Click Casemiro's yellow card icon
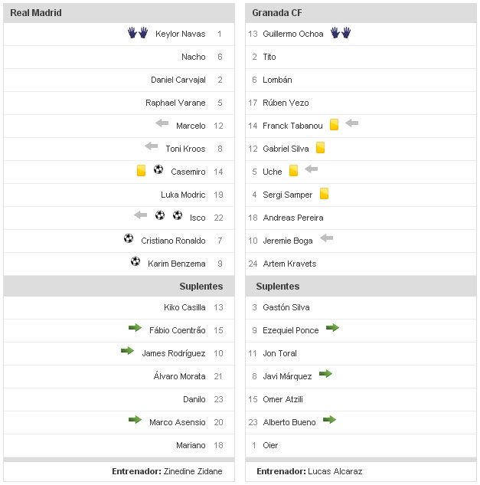Screen dimensions: 480x485 (x=141, y=171)
